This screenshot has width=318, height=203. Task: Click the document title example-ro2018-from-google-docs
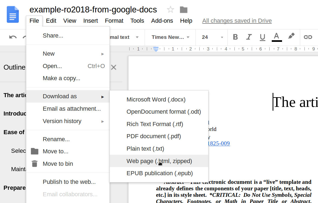[93, 9]
